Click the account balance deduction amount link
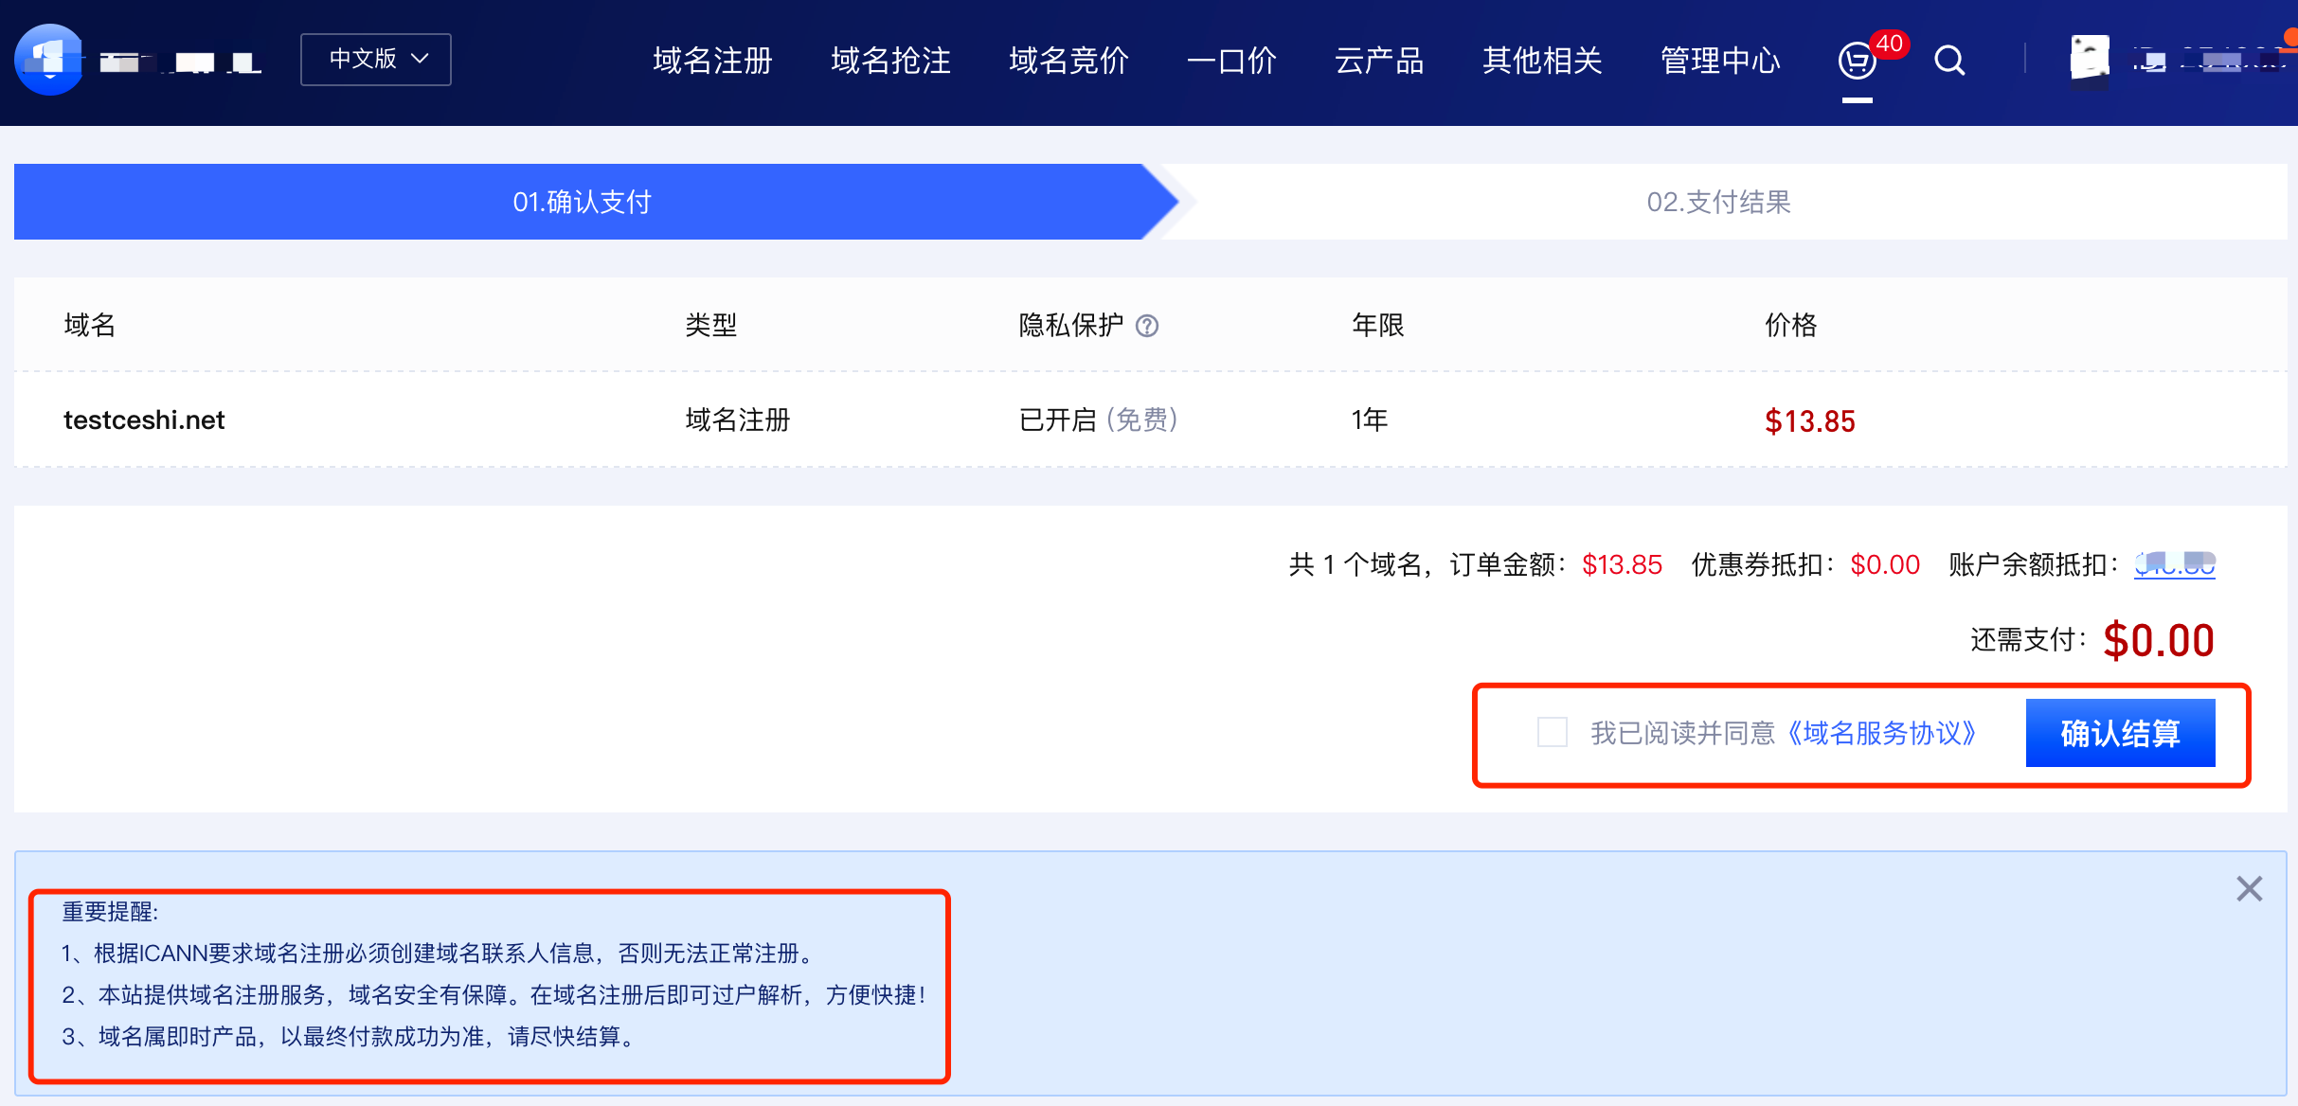 coord(2174,564)
